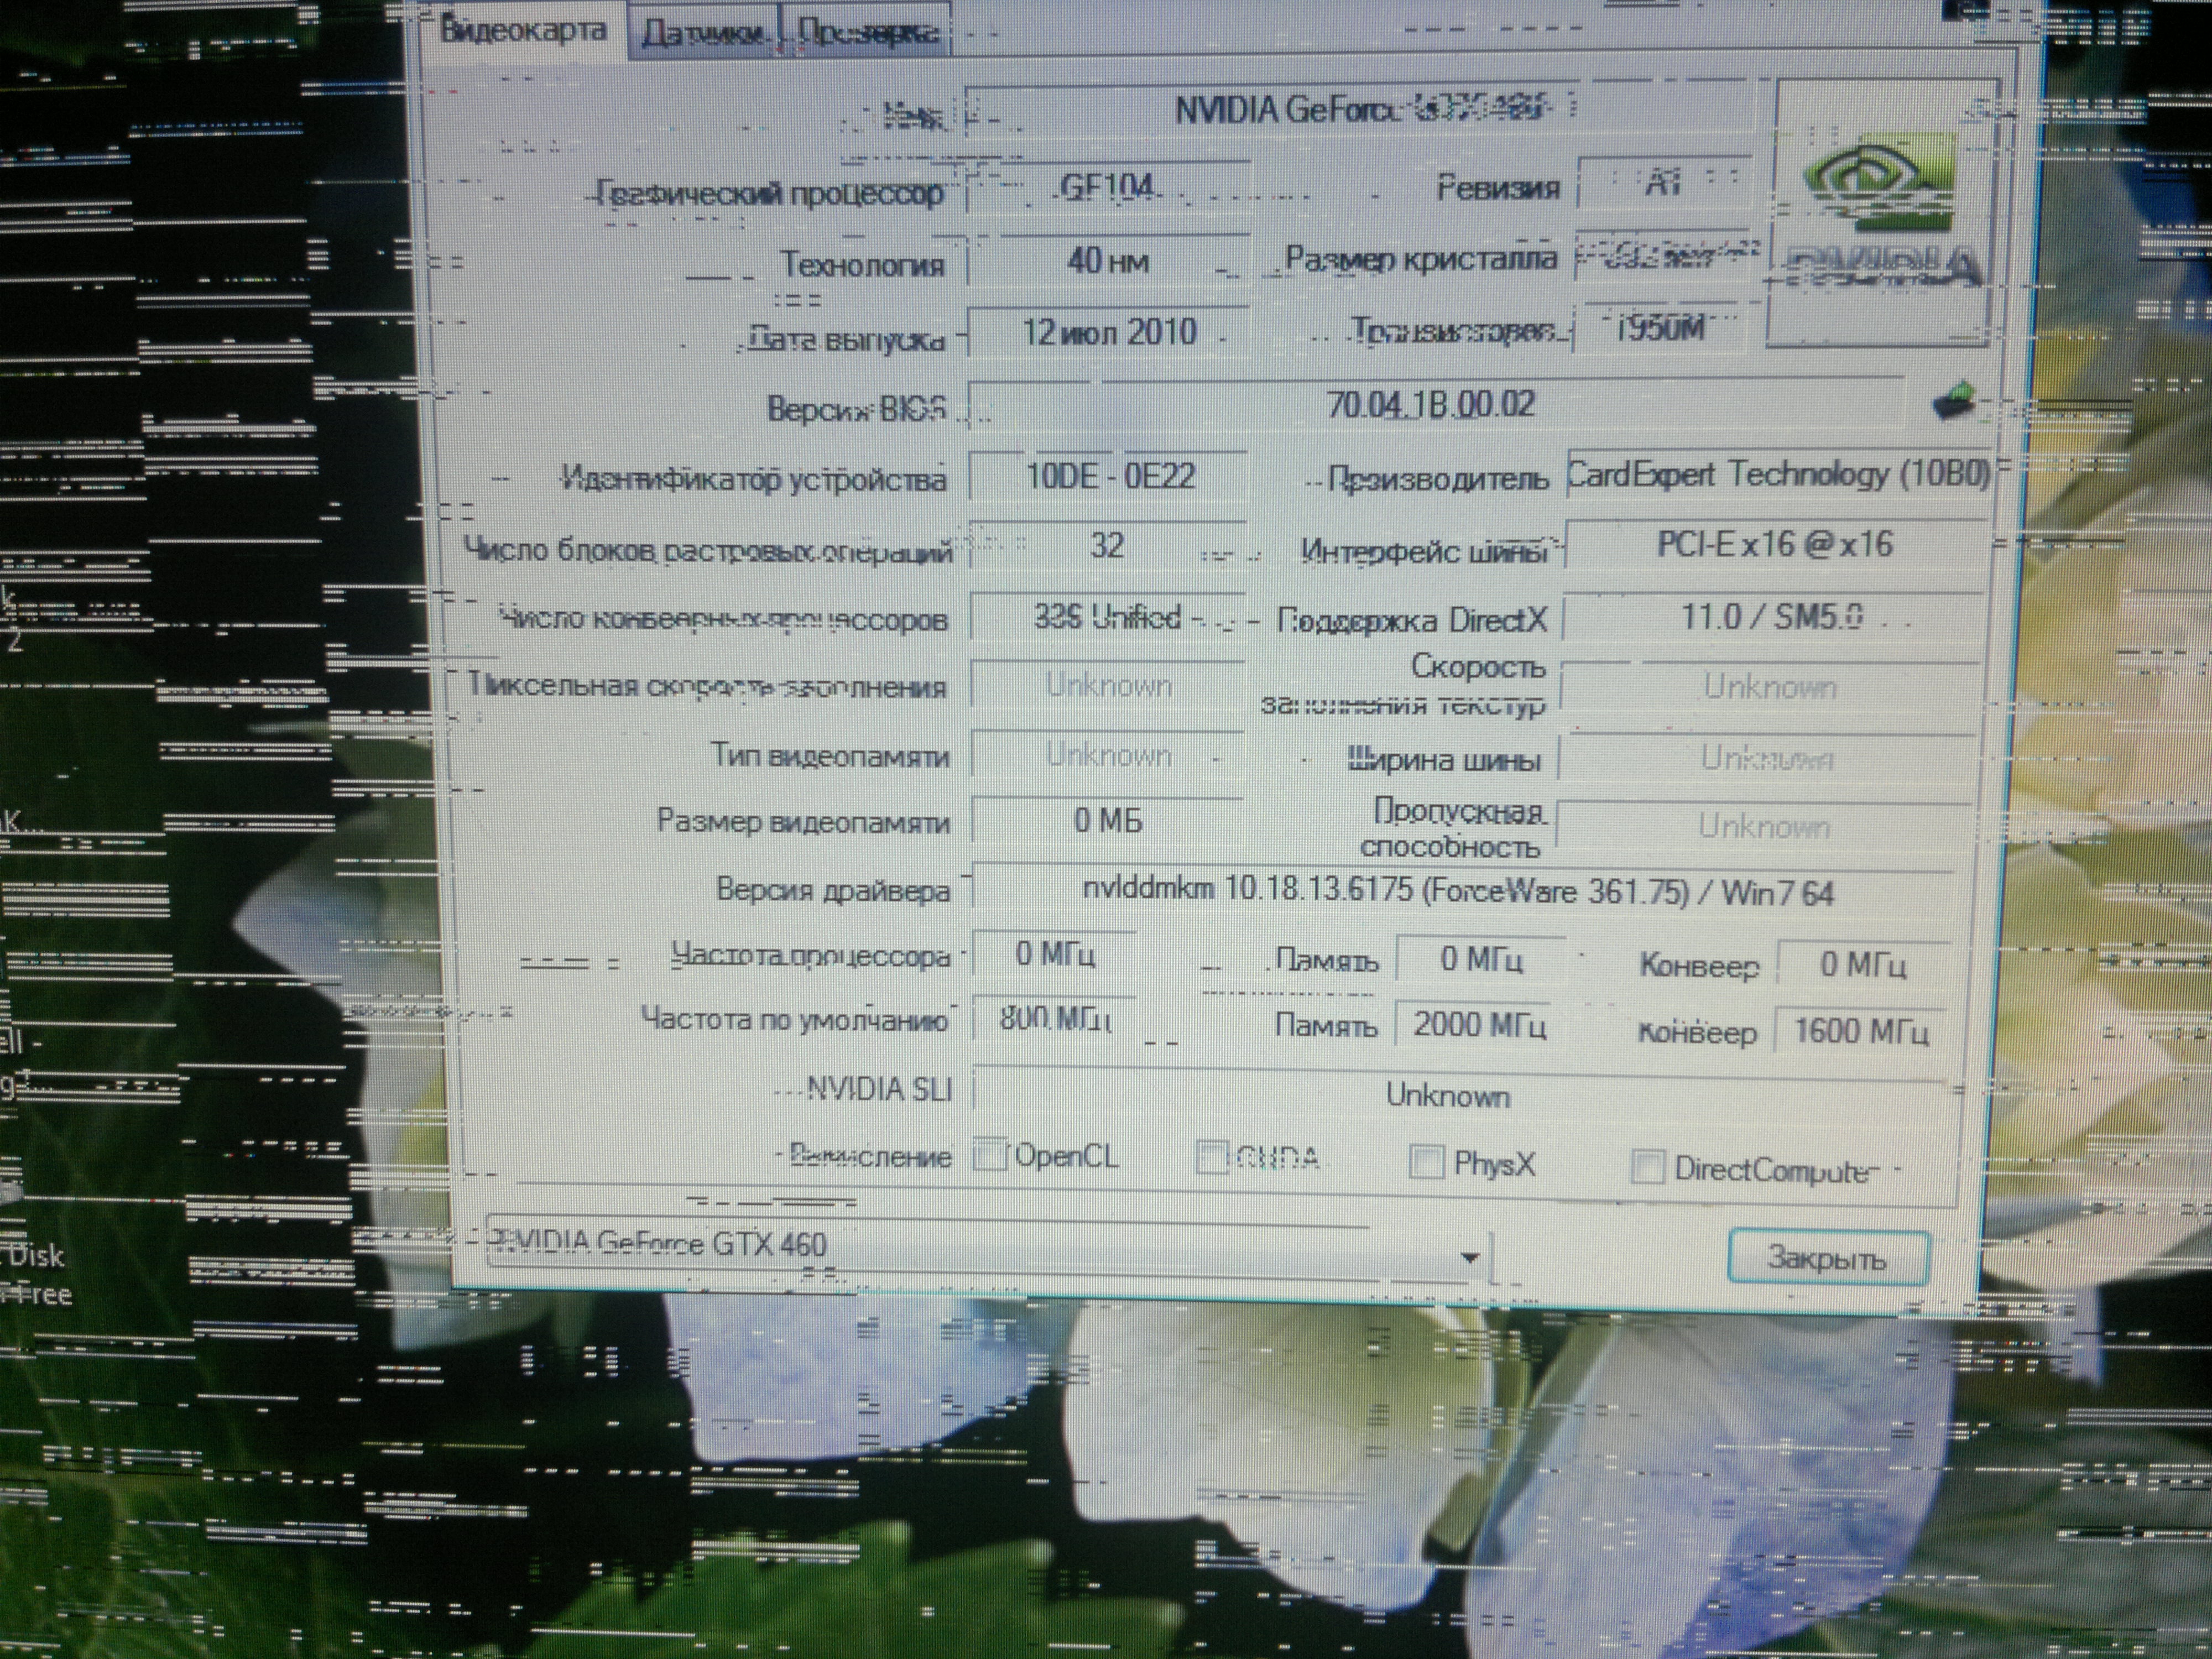Click the GF104 graphics processor field
Screen dimensions: 2212x1659
click(1108, 187)
